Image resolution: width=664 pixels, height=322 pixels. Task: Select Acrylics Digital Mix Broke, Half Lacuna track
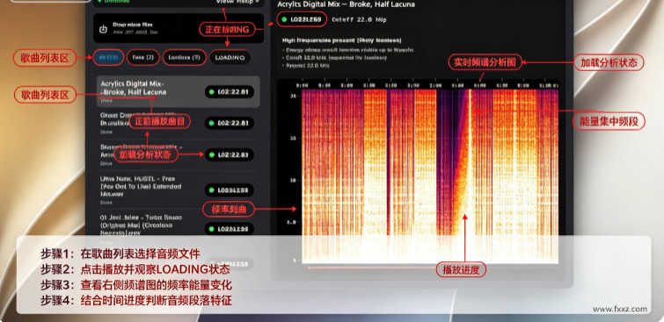pos(178,92)
